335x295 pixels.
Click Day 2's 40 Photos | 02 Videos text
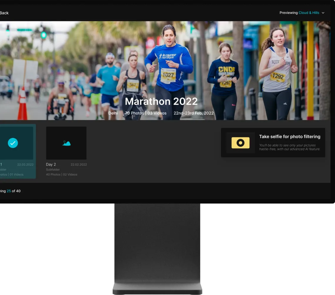click(x=62, y=174)
